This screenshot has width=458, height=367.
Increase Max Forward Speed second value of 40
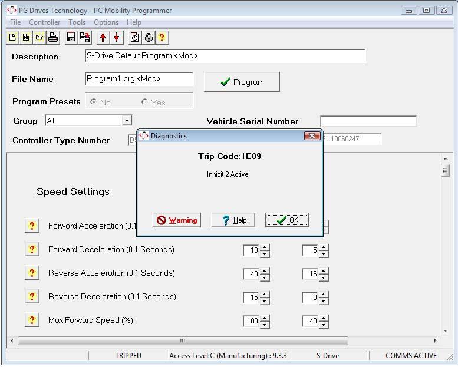pos(324,318)
